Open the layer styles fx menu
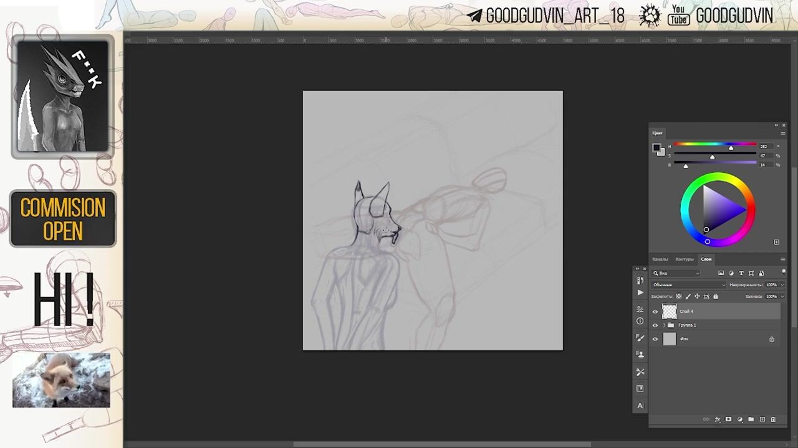This screenshot has width=798, height=448. click(718, 419)
